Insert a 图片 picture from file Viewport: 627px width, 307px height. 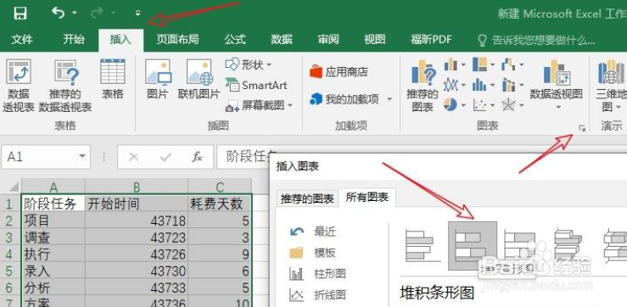pyautogui.click(x=158, y=80)
